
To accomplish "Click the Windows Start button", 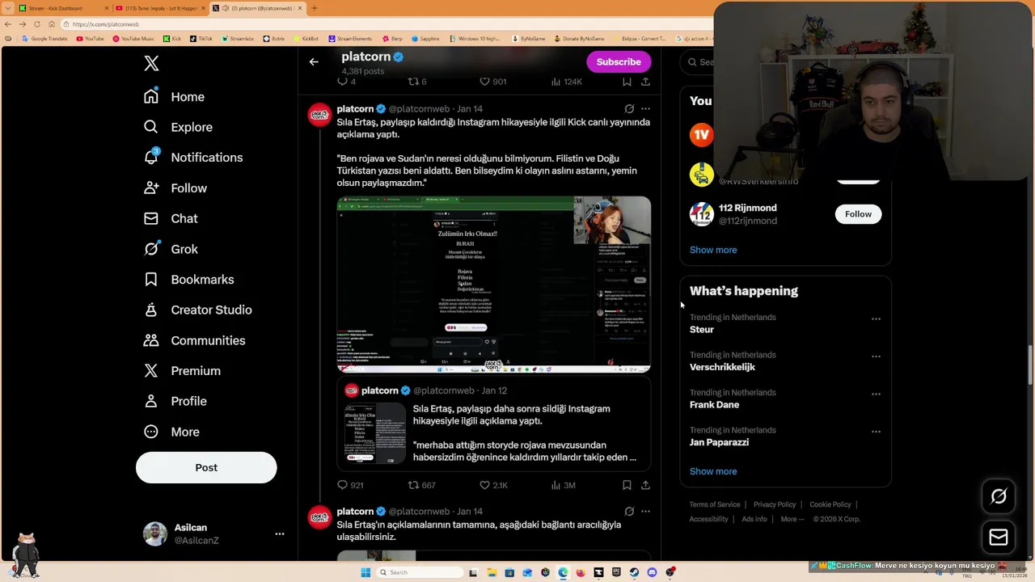I will tap(365, 572).
